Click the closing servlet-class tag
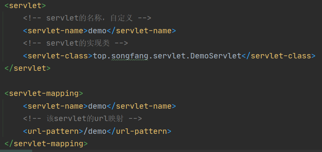 click(279, 56)
